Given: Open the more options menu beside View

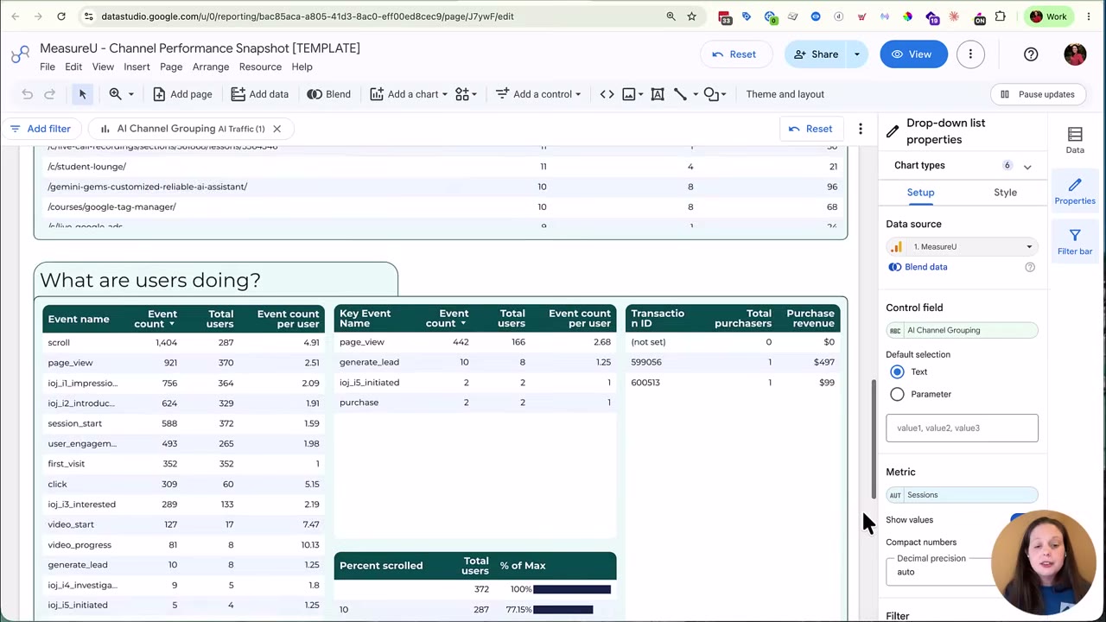Looking at the screenshot, I should [x=970, y=54].
